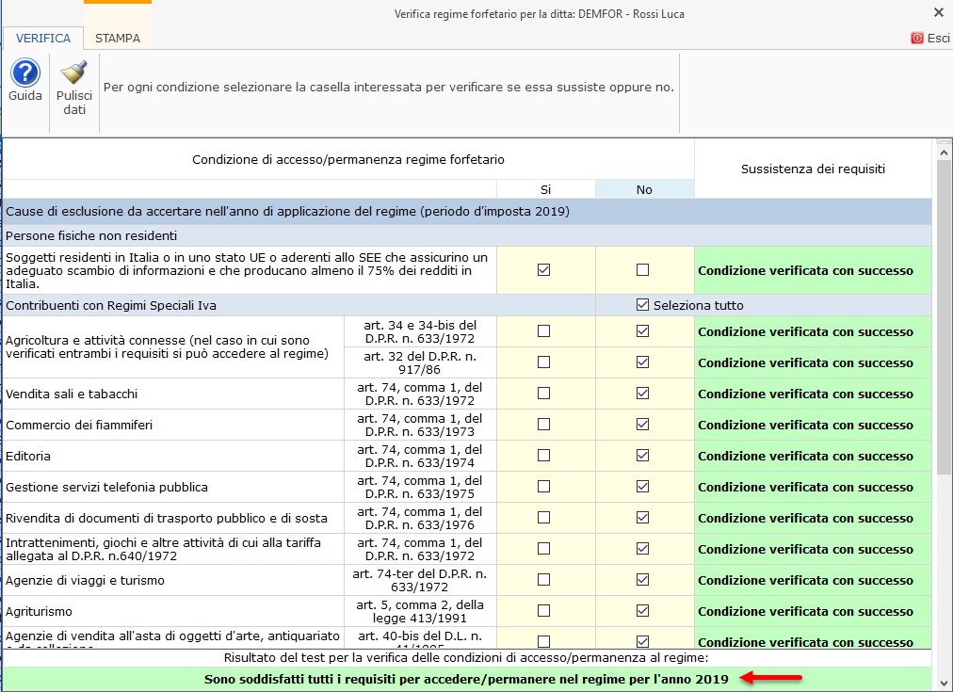Check Si for Agenzie di viaggi e turismo
The height and width of the screenshot is (692, 953).
(545, 579)
